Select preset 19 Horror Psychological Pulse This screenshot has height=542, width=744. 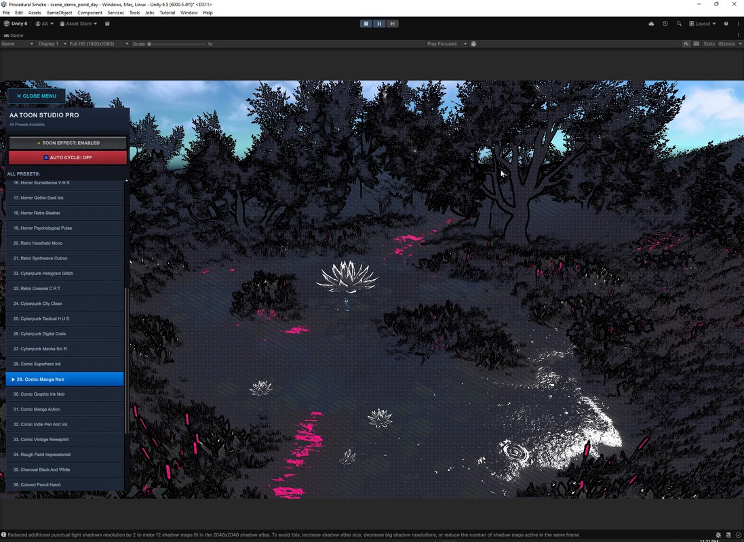(x=65, y=228)
